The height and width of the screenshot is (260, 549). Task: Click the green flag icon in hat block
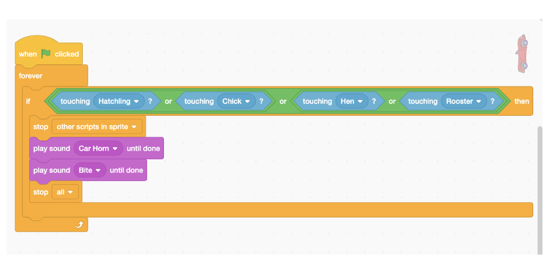(x=46, y=54)
